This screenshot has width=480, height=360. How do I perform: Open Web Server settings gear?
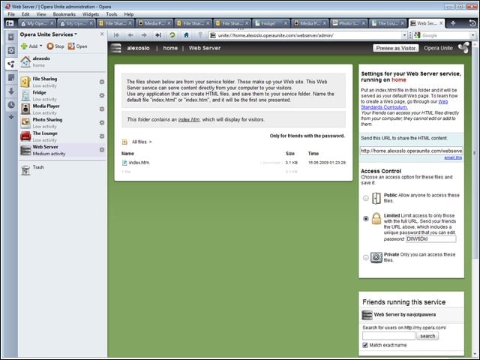tap(102, 150)
